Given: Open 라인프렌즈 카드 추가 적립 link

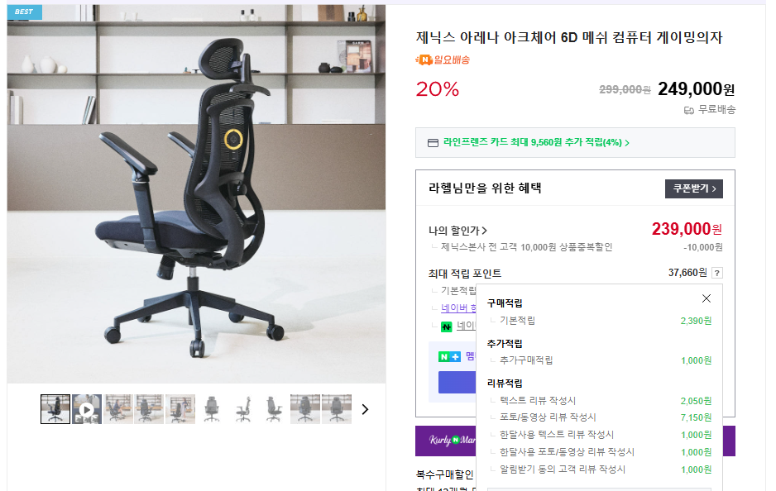Looking at the screenshot, I should click(536, 142).
